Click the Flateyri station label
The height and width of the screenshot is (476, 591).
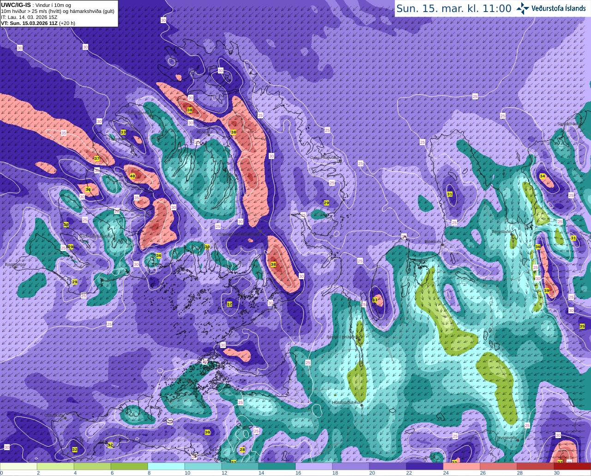(115, 139)
